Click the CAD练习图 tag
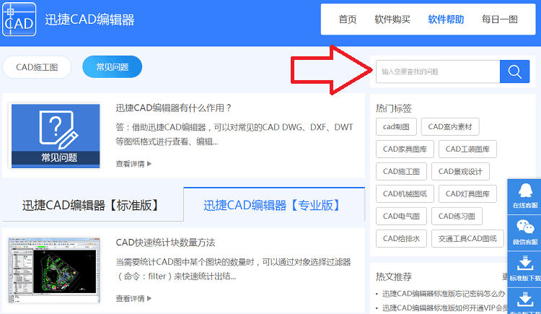Image resolution: width=541 pixels, height=314 pixels. tap(457, 217)
